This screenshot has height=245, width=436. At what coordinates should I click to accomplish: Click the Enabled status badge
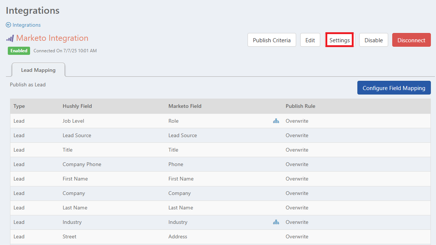(x=19, y=50)
